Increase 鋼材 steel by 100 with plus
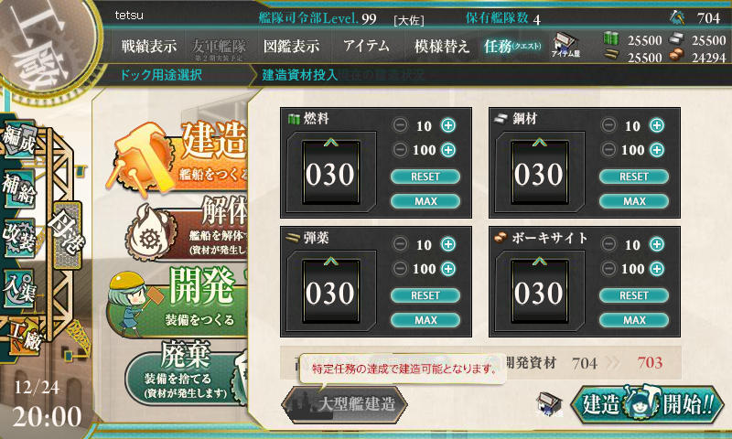Viewport: 732px width, 439px height. (657, 150)
